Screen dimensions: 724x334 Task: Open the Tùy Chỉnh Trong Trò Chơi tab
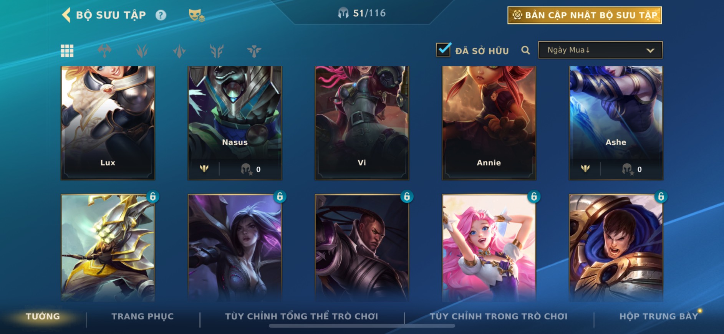click(499, 316)
